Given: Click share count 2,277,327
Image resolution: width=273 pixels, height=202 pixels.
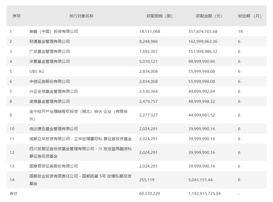Looking at the screenshot, I should [148, 115].
